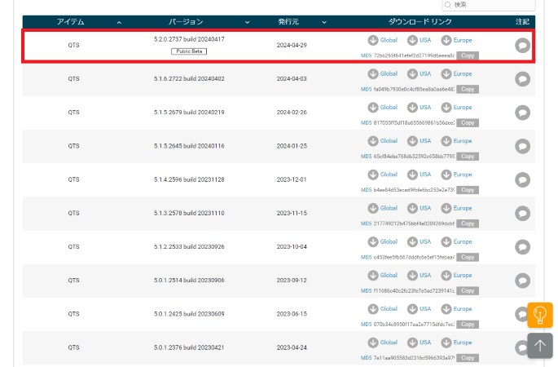Download QTS 5.0.1.2425 via USA link
This screenshot has height=367, width=558.
click(420, 309)
